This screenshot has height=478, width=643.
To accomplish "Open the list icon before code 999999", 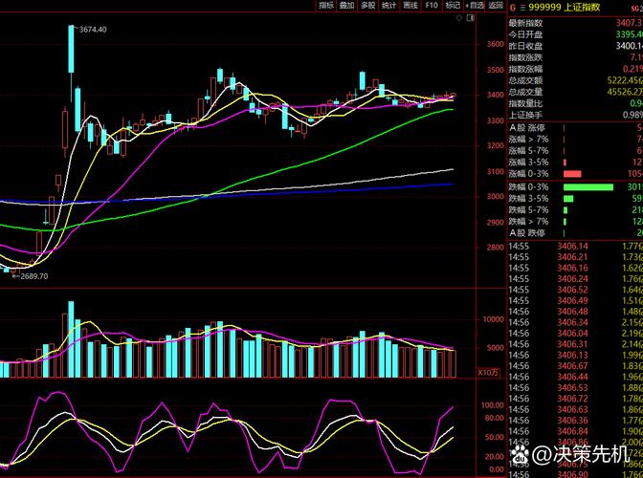I will (524, 7).
